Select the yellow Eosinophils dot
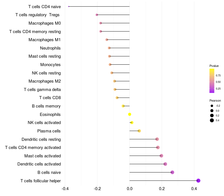This screenshot has height=196, width=224. 130,114
